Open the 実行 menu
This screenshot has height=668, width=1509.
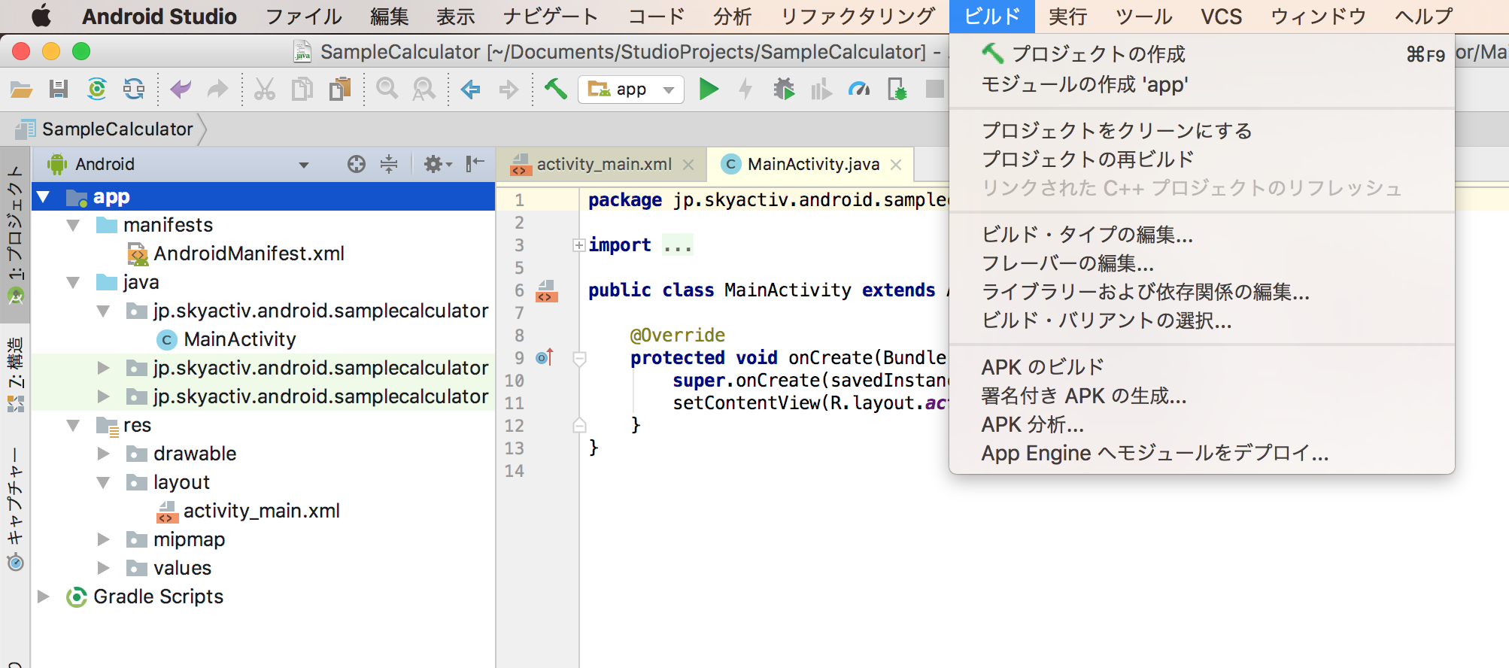point(1067,17)
